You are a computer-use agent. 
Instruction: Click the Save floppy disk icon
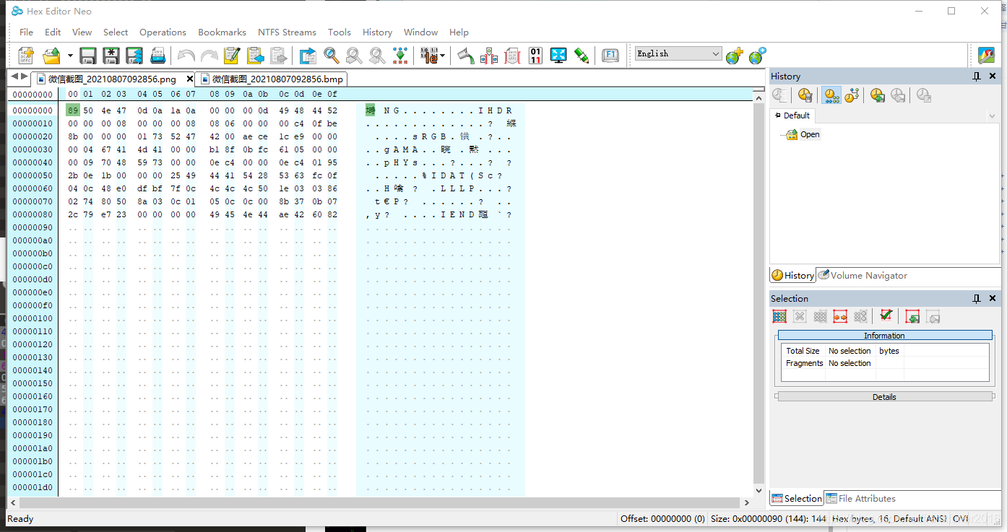(88, 55)
